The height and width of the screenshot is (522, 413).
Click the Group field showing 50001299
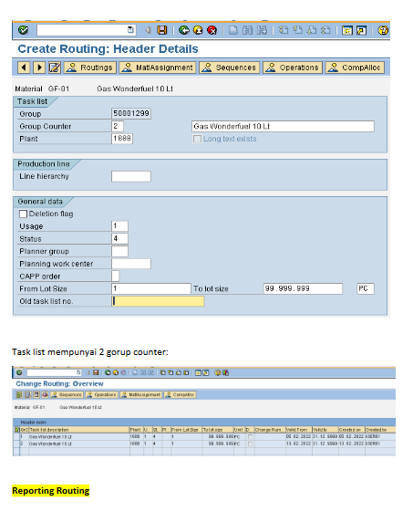tap(131, 113)
